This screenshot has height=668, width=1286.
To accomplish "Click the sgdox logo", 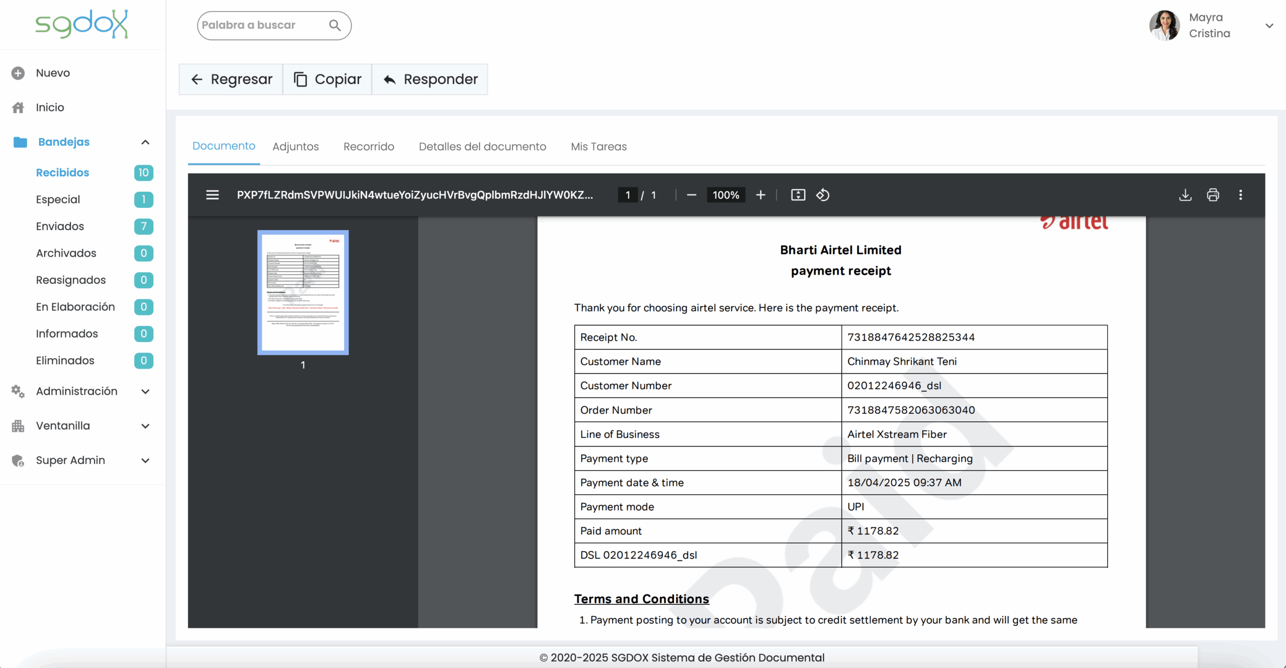I will coord(82,24).
